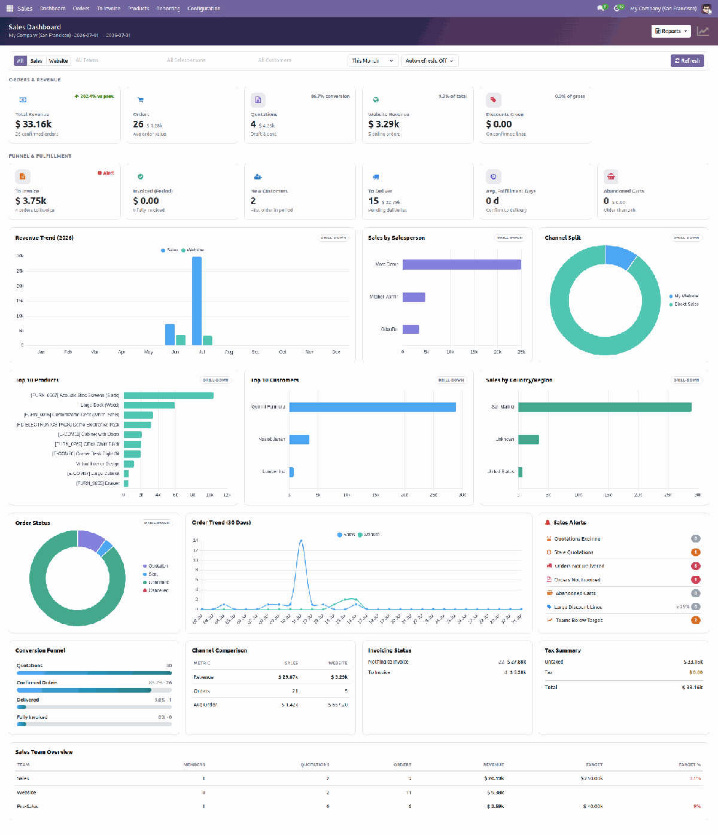Open the To Invoice menu

pos(108,8)
